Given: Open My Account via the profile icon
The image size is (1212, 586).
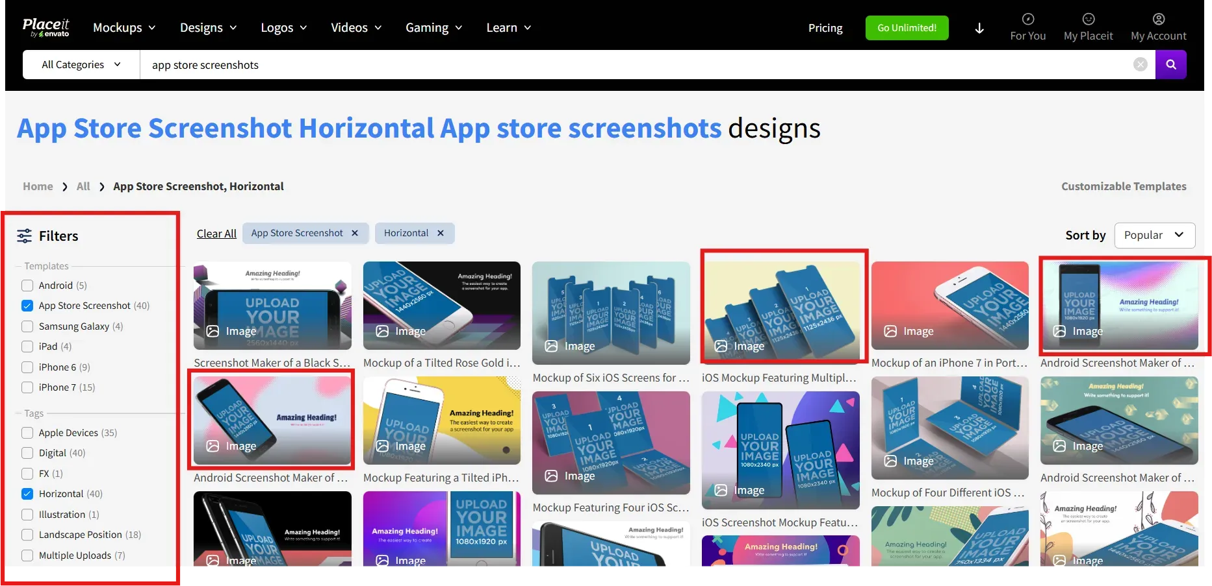Looking at the screenshot, I should point(1158,19).
